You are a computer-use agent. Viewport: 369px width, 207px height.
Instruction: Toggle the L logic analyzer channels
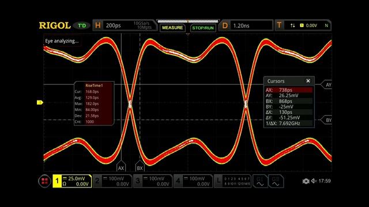tap(233, 181)
